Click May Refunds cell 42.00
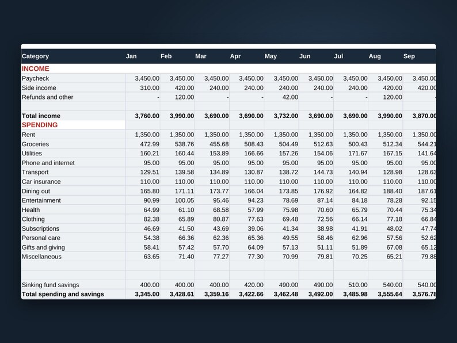The width and height of the screenshot is (457, 343). [281, 97]
